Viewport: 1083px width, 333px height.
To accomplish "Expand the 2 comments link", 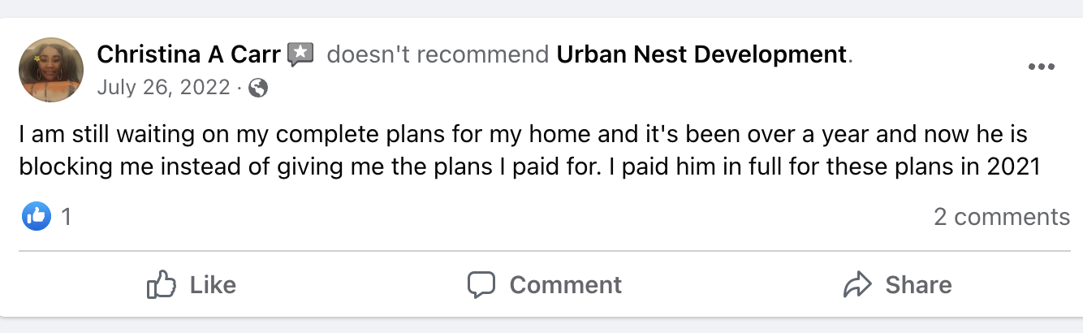I will tap(1002, 217).
